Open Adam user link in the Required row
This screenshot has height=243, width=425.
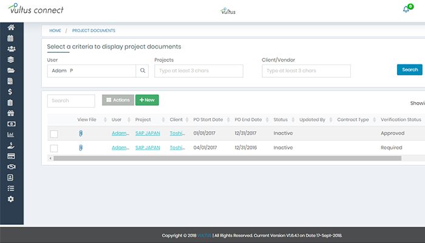pyautogui.click(x=120, y=148)
